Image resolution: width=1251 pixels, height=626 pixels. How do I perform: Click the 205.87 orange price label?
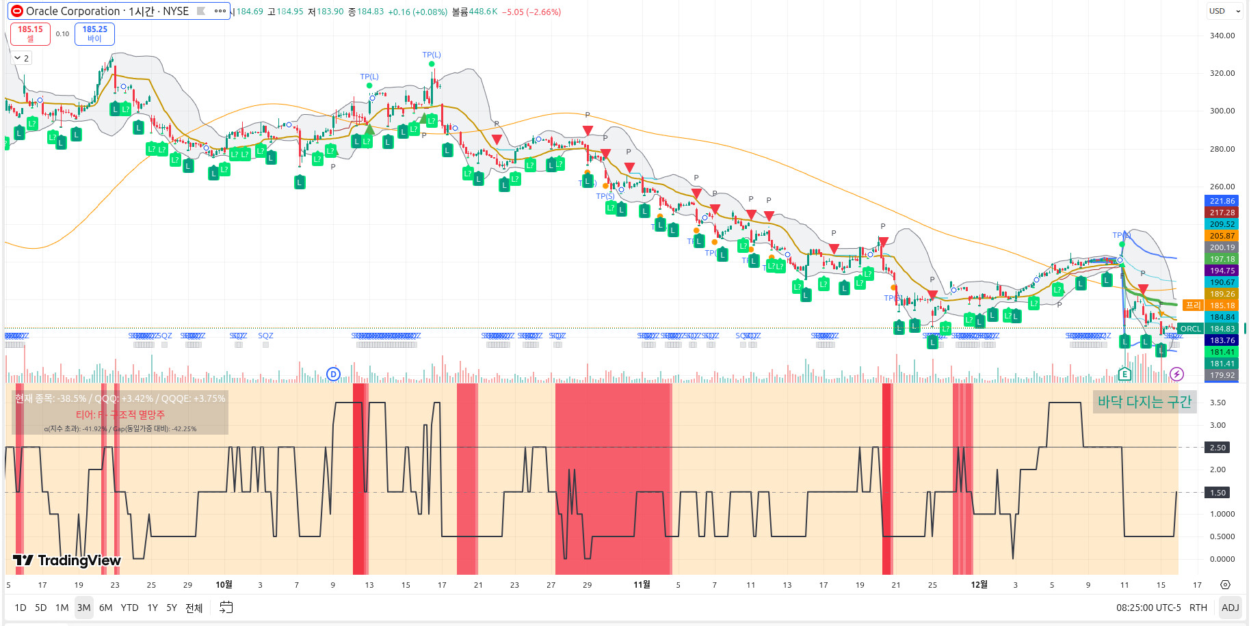[1222, 236]
